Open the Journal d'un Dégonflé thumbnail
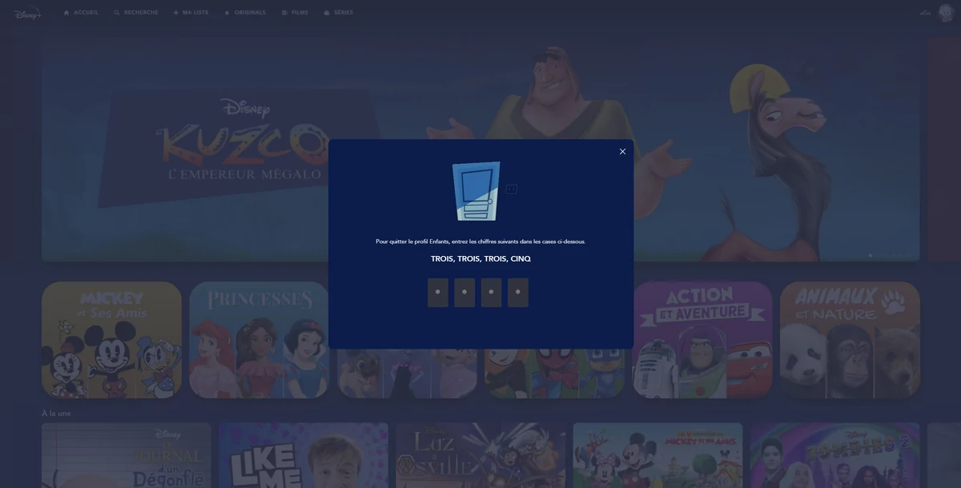This screenshot has width=961, height=488. (x=127, y=455)
